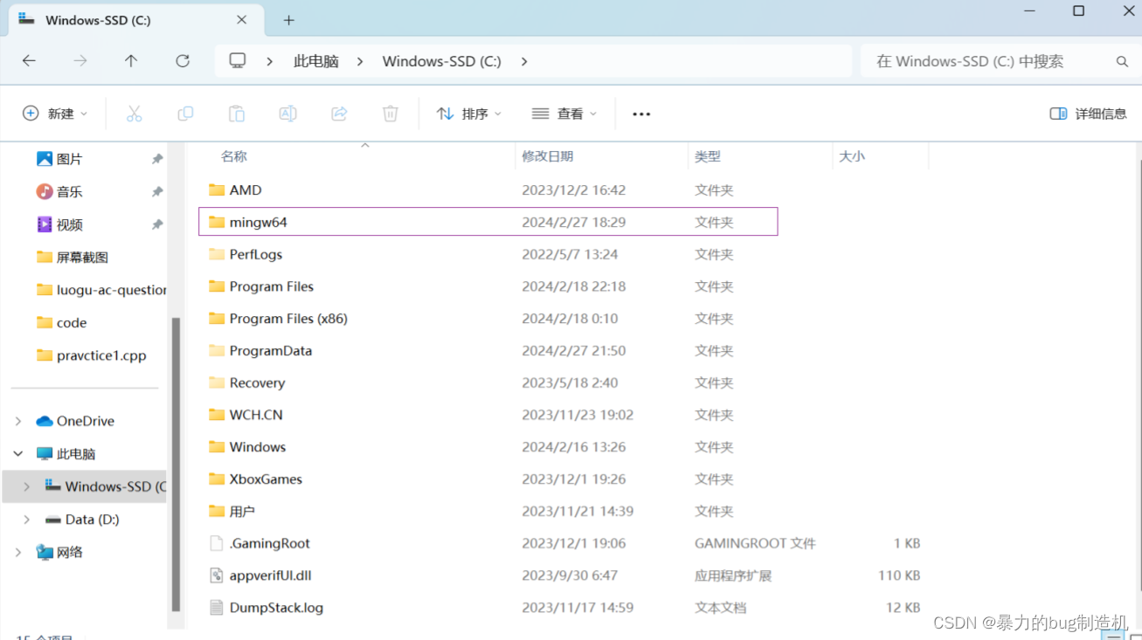Go up one folder level
This screenshot has height=640, width=1142.
click(131, 61)
